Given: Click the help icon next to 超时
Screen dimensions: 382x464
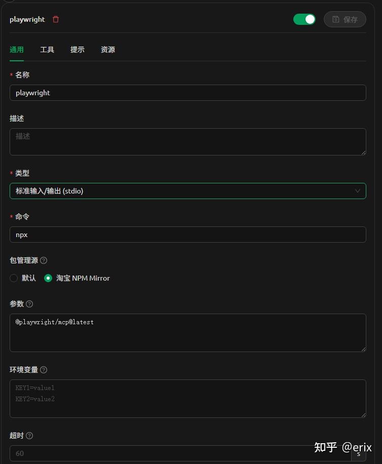Looking at the screenshot, I should (29, 436).
